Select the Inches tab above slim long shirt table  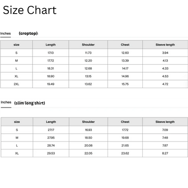[x=6, y=102]
